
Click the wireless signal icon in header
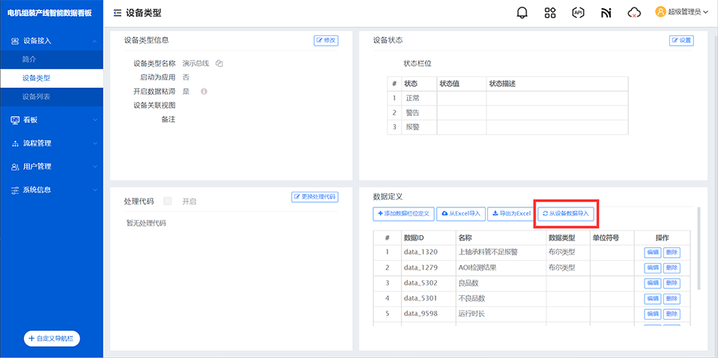[606, 13]
